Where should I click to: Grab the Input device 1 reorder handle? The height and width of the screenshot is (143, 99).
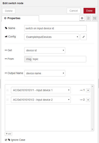[x=7, y=90]
